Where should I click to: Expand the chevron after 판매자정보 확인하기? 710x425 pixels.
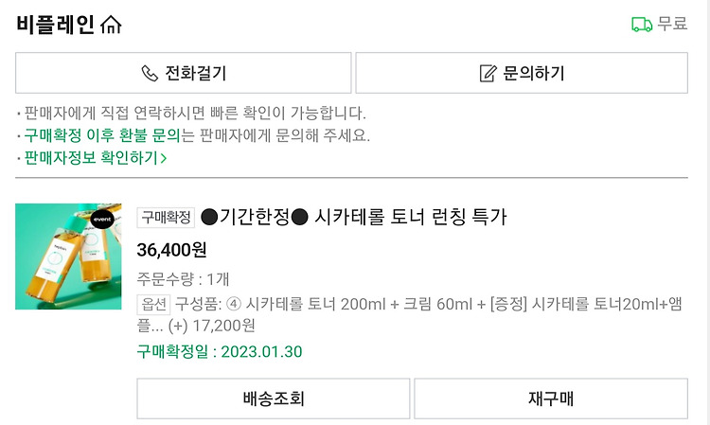point(164,158)
